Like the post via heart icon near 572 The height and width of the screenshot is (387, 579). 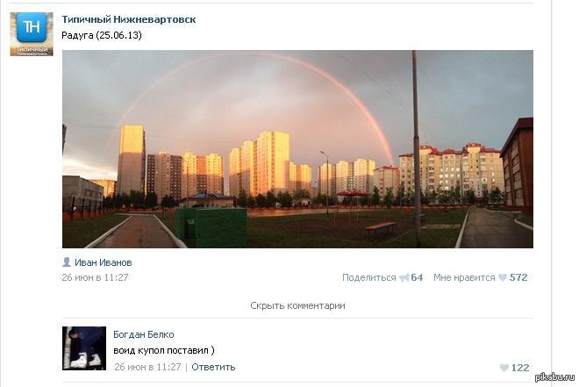point(503,277)
